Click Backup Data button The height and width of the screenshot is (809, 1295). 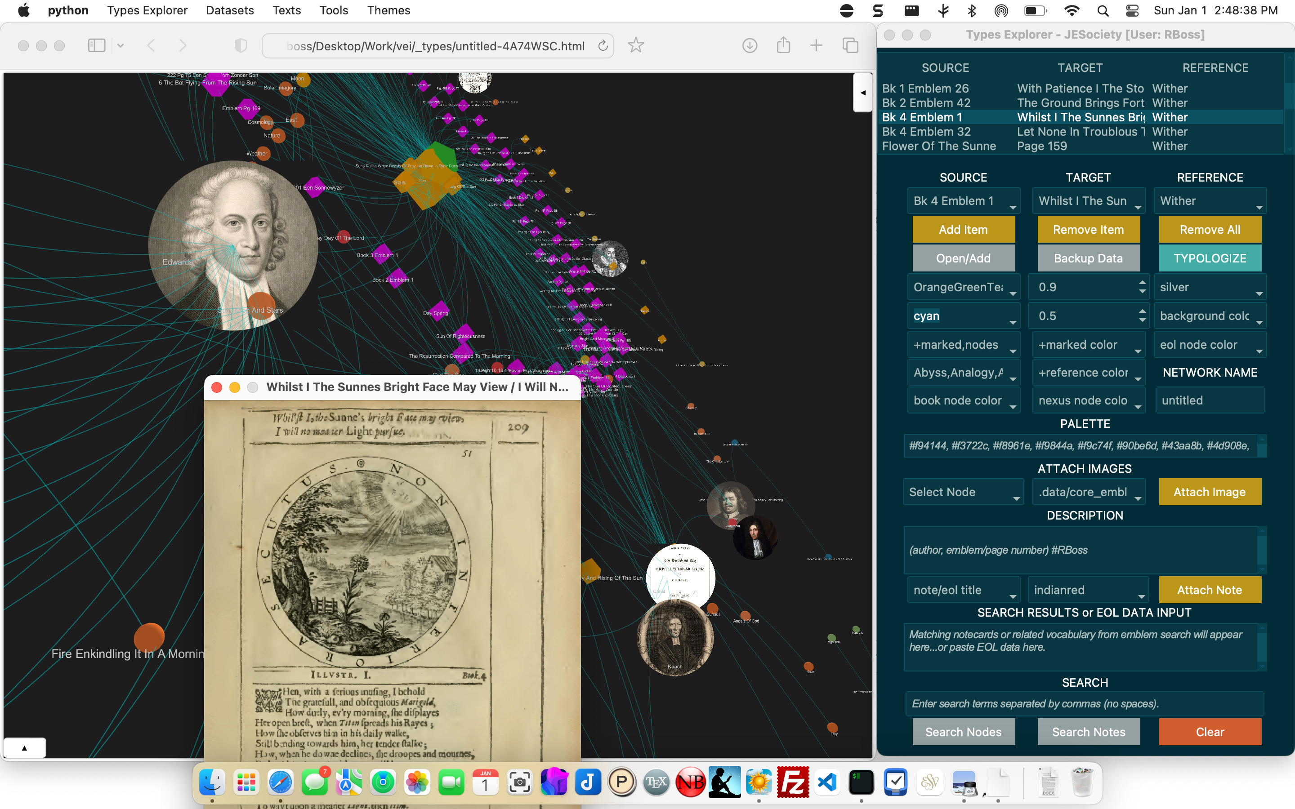tap(1089, 258)
